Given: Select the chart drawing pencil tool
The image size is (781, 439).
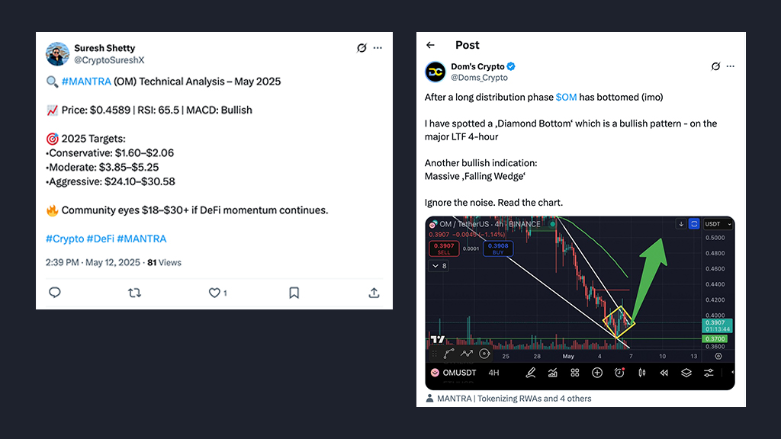Looking at the screenshot, I should (531, 372).
